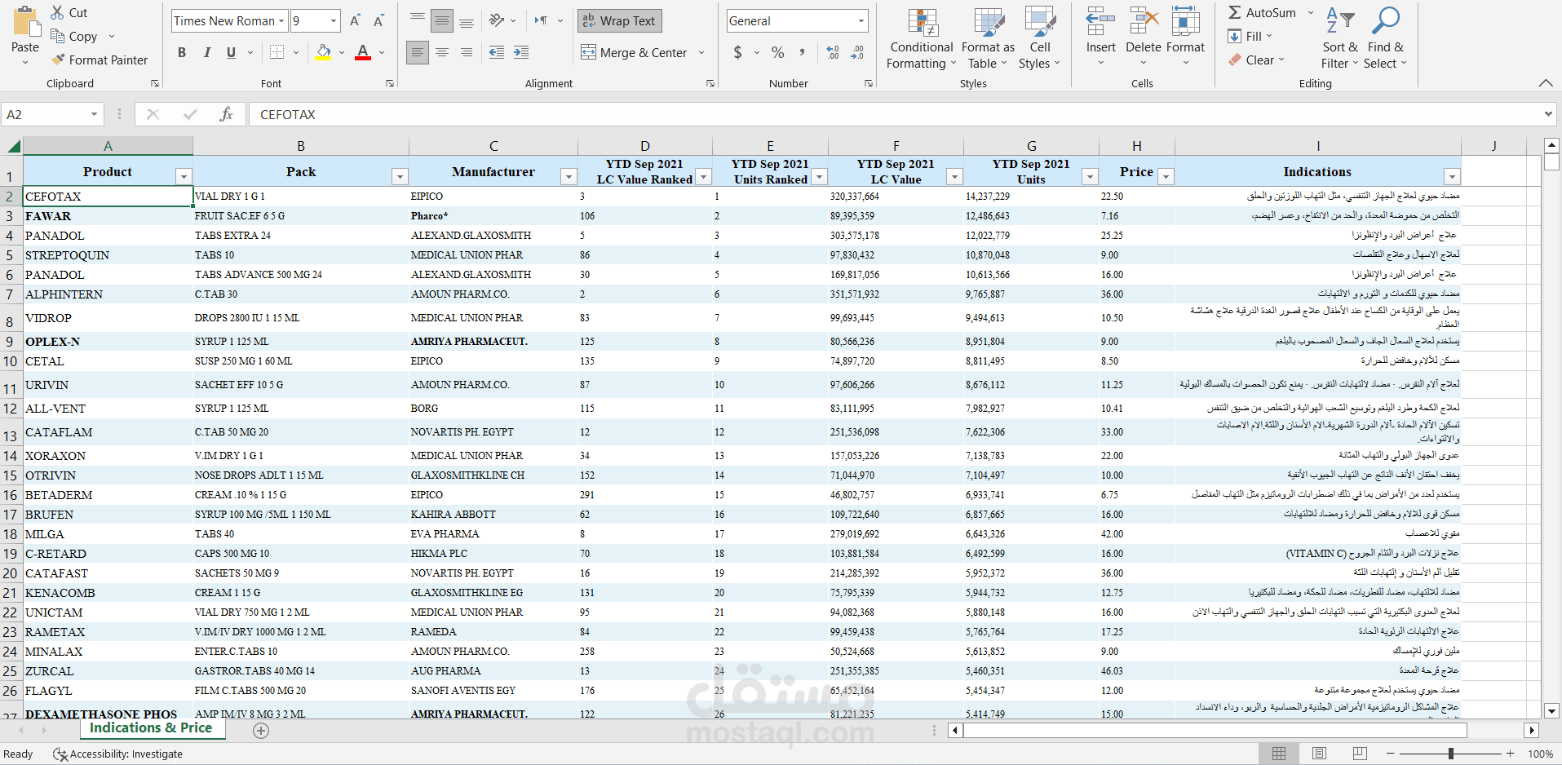
Task: Toggle left text alignment
Action: pos(418,52)
